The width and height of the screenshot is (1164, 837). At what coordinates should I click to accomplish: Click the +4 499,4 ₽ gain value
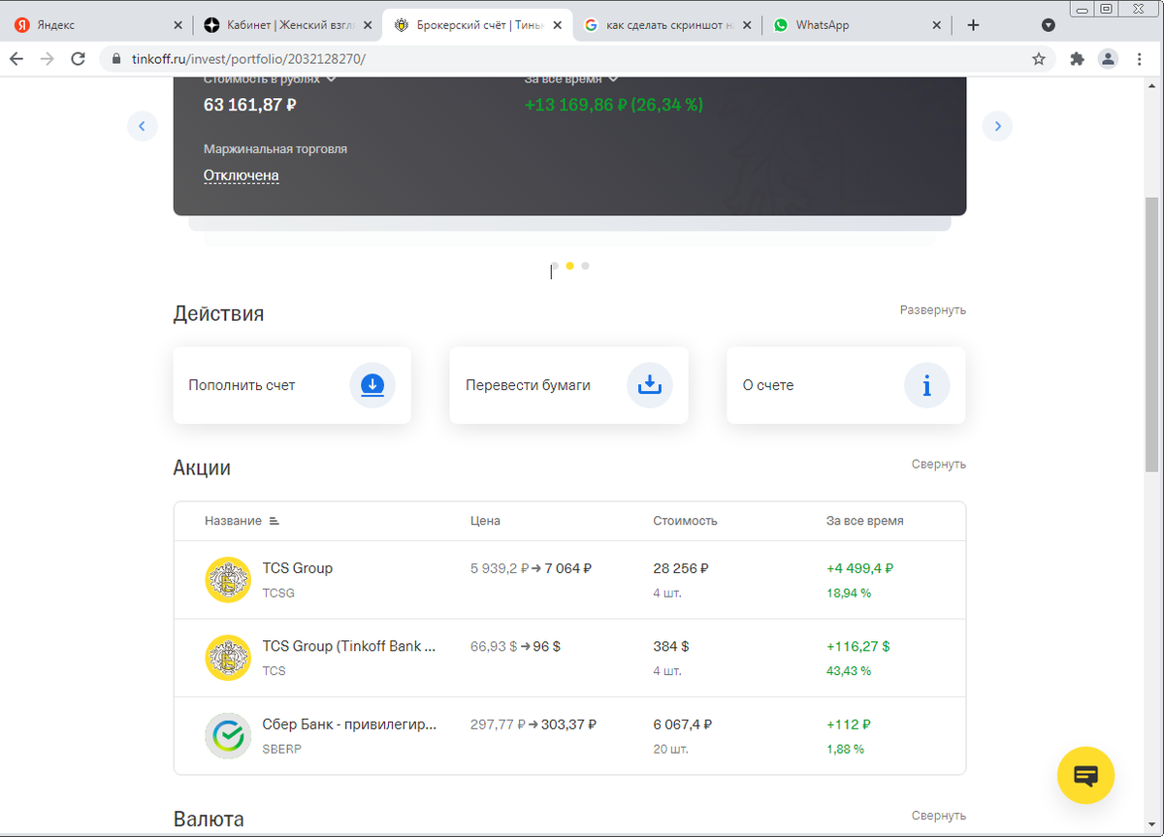[860, 568]
